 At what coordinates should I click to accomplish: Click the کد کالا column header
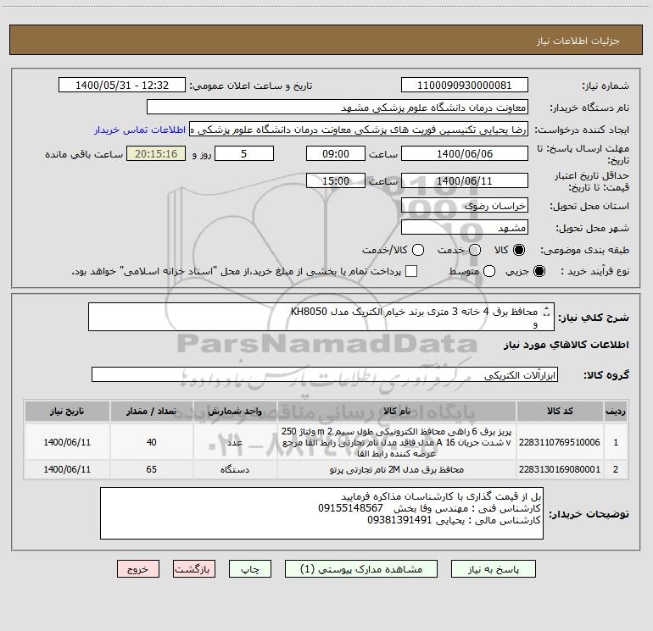pos(560,412)
